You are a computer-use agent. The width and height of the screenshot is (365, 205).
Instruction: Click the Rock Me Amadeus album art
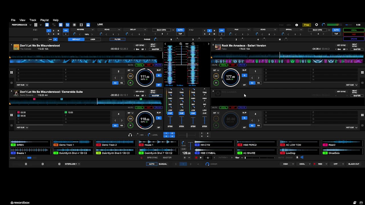(x=218, y=47)
